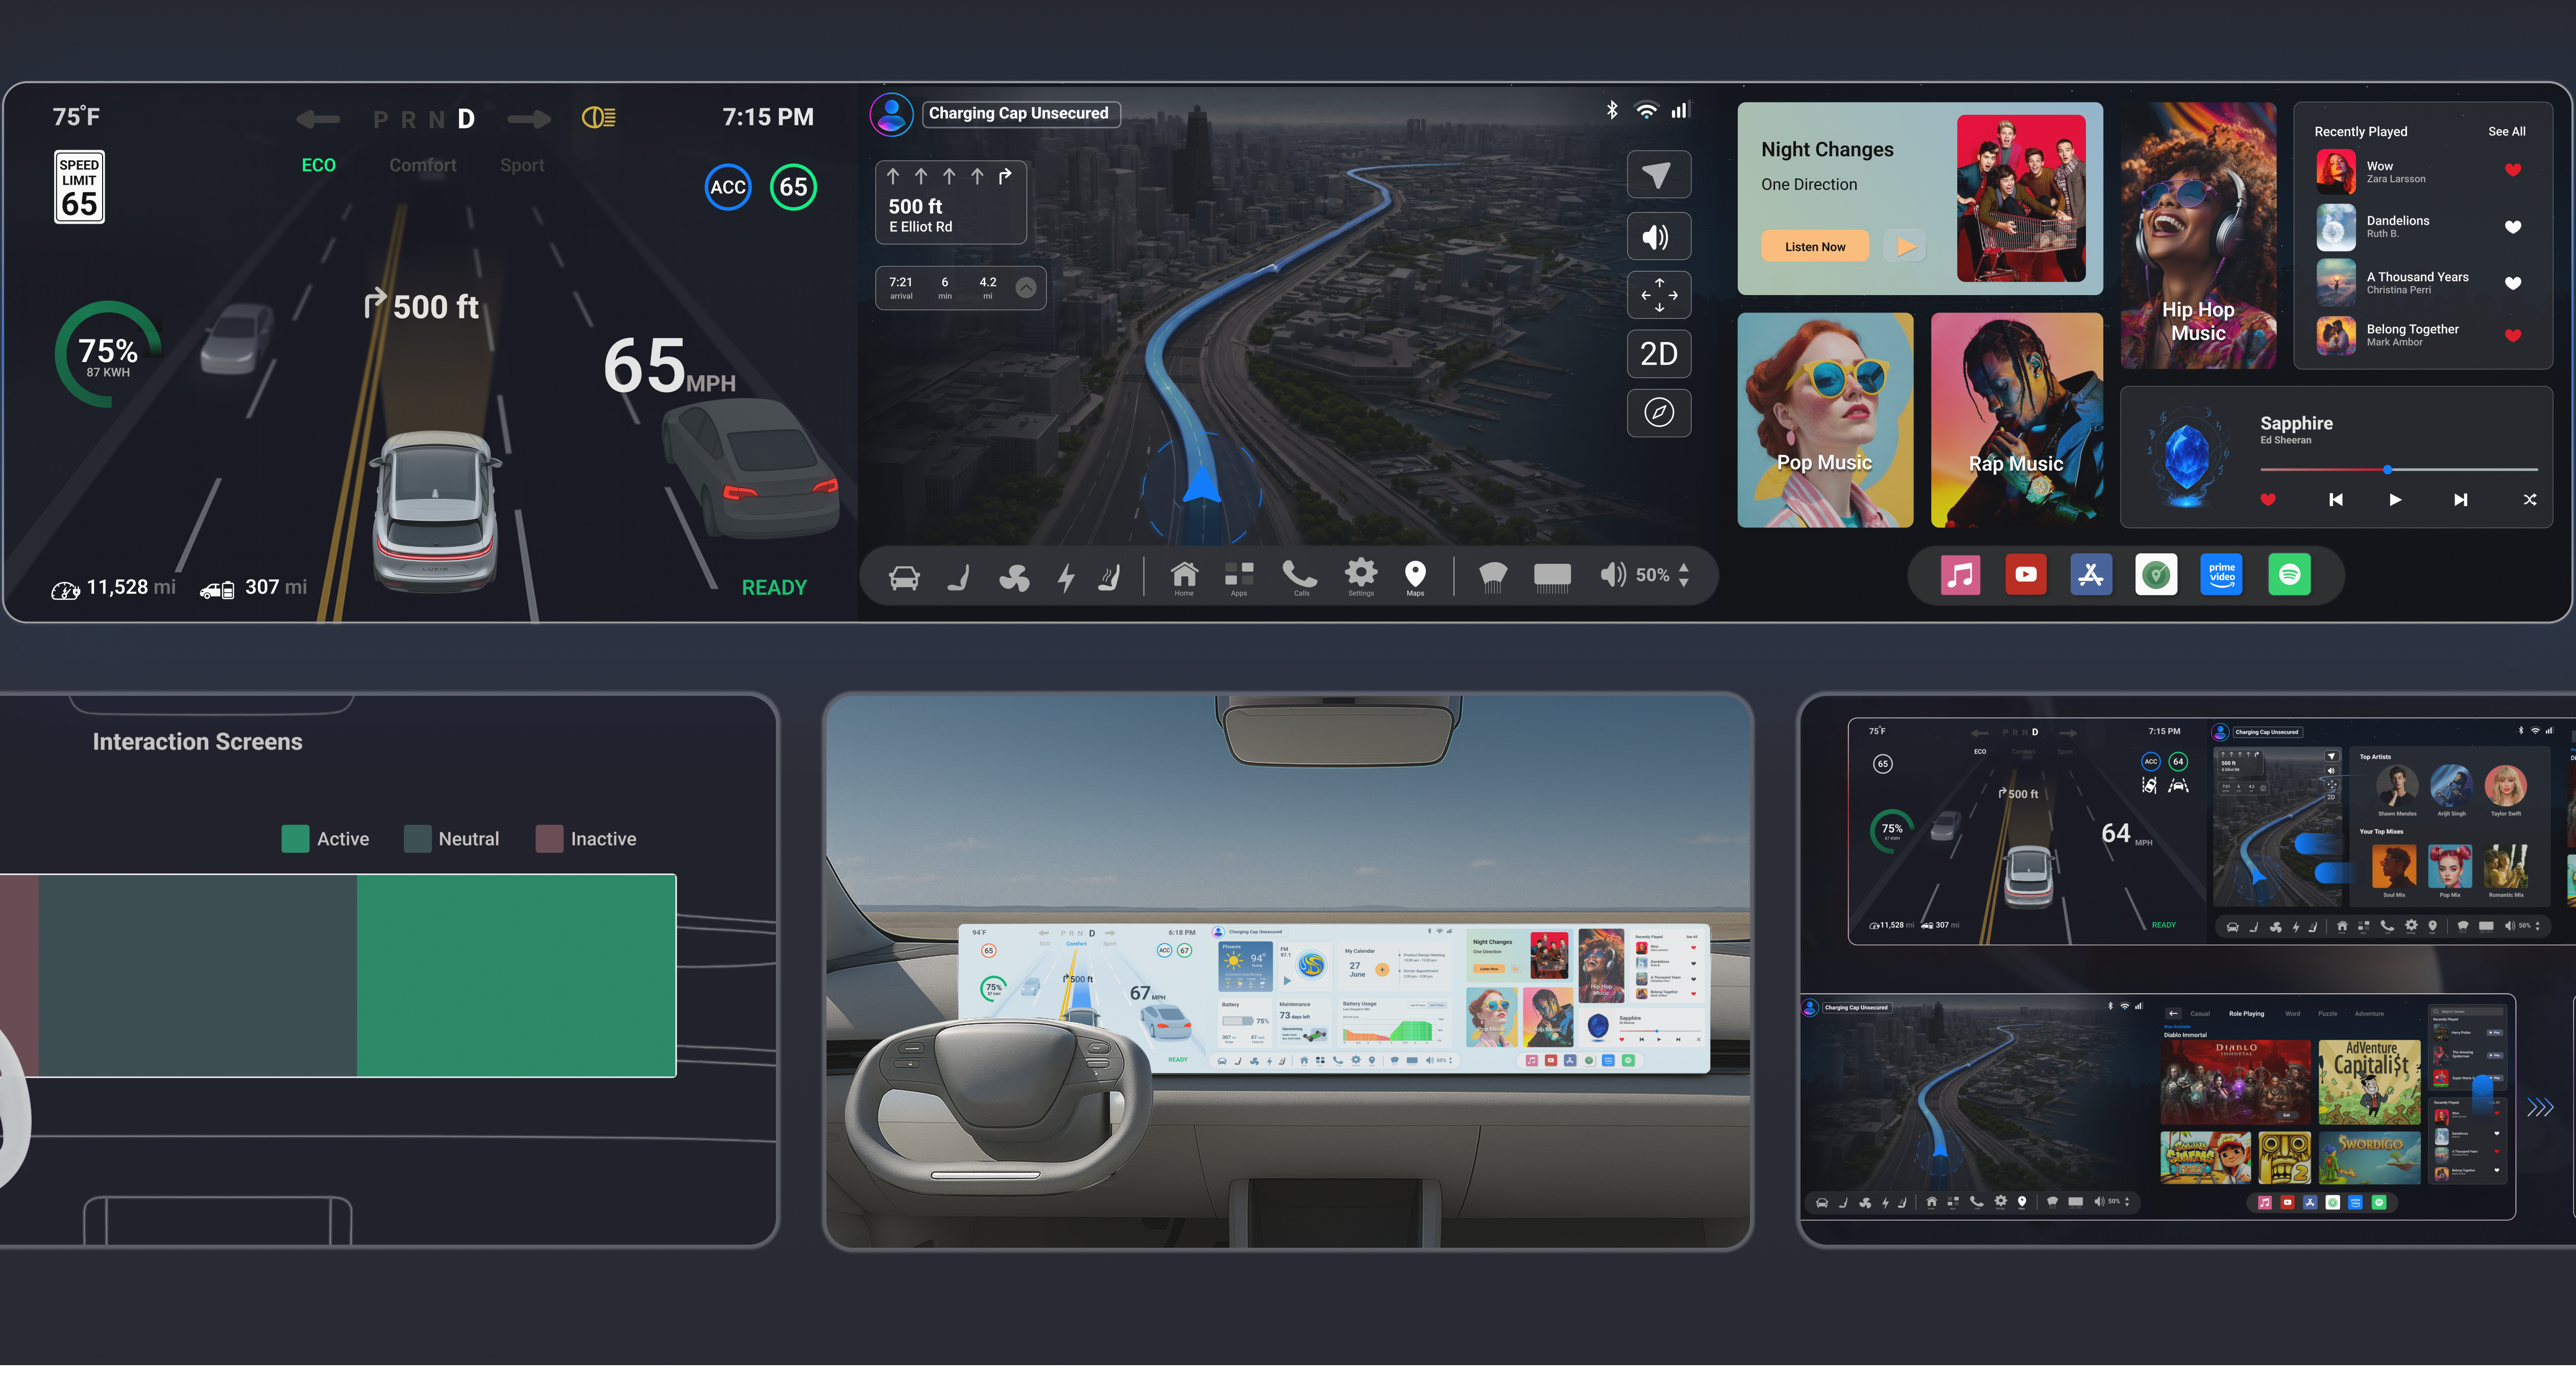Tap the Bluetooth status icon

1612,110
